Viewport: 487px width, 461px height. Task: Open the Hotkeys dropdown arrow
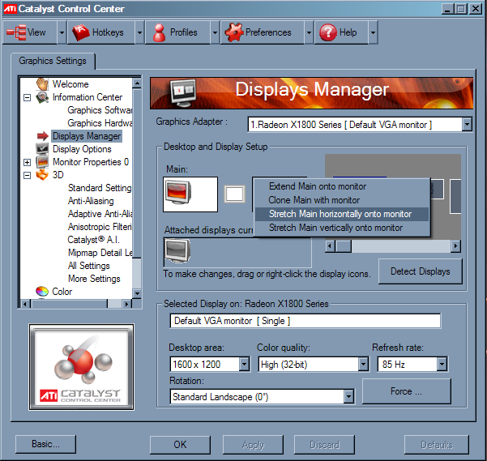(139, 32)
